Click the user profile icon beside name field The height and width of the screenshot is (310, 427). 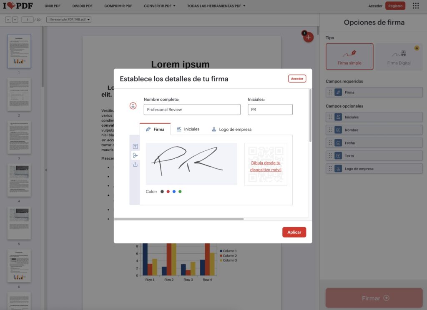click(133, 106)
